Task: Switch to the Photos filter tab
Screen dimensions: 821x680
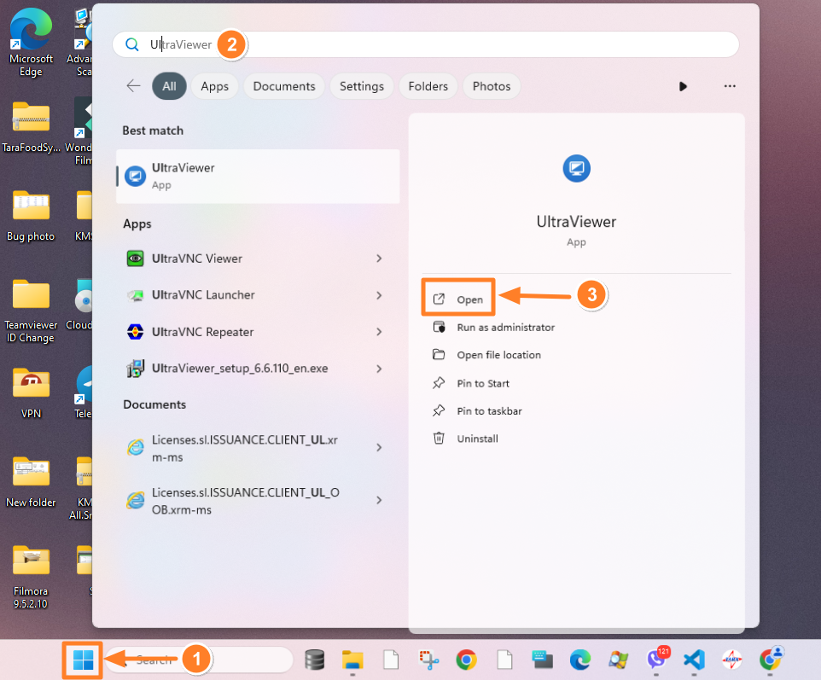Action: click(491, 86)
